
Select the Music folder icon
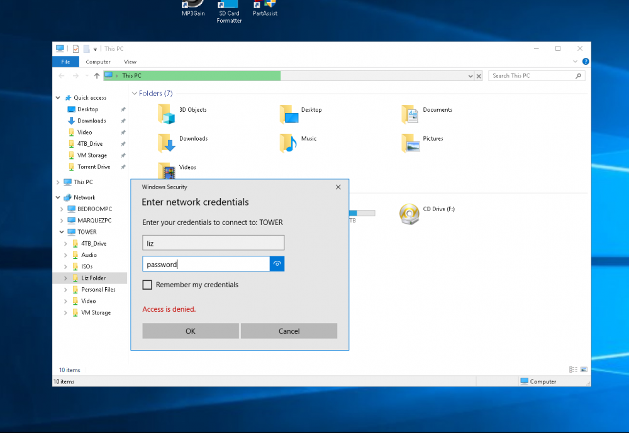(x=288, y=143)
